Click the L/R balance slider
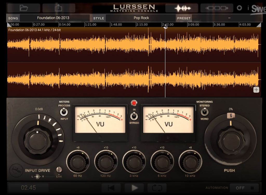This screenshot has height=195, width=266. pyautogui.click(x=37, y=177)
